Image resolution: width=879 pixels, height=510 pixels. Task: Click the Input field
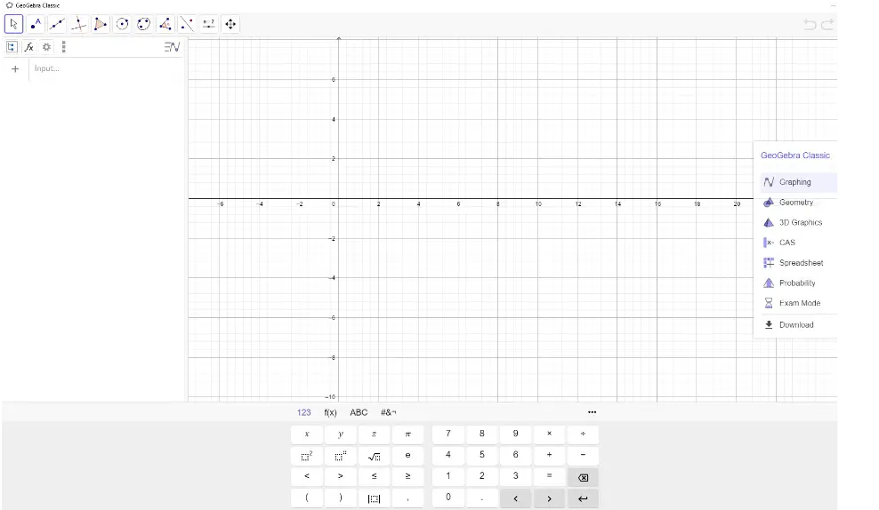click(107, 68)
